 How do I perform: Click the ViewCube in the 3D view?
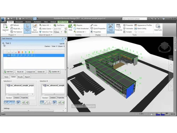[165, 47]
